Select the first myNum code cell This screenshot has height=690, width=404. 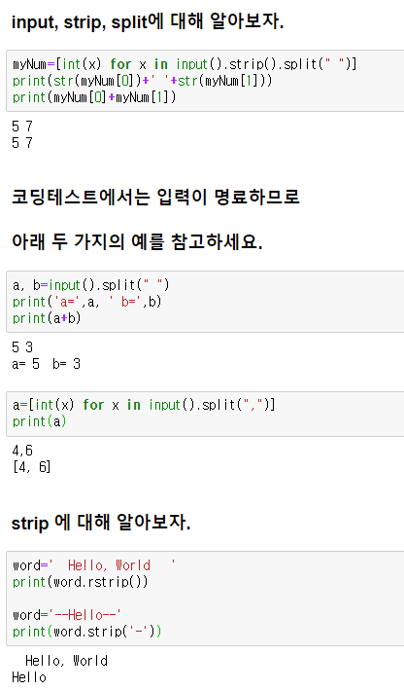click(x=205, y=81)
